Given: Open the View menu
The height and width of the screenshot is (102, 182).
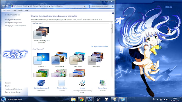Looking at the screenshot, I should pyautogui.click(x=14, y=10).
